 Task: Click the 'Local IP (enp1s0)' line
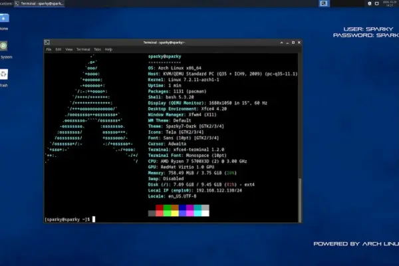tap(195, 191)
